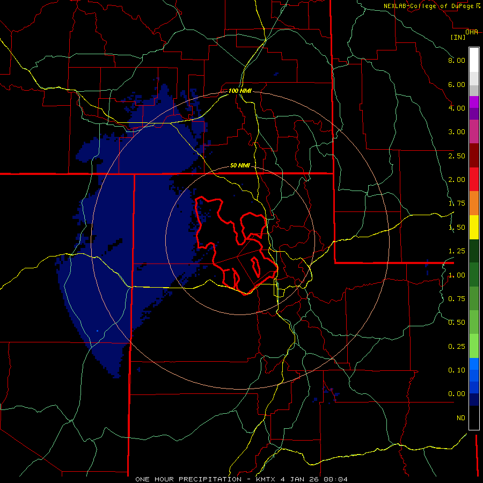Image resolution: width=483 pixels, height=483 pixels.
Task: Click the 0.50 legend value
Action: tap(457, 323)
